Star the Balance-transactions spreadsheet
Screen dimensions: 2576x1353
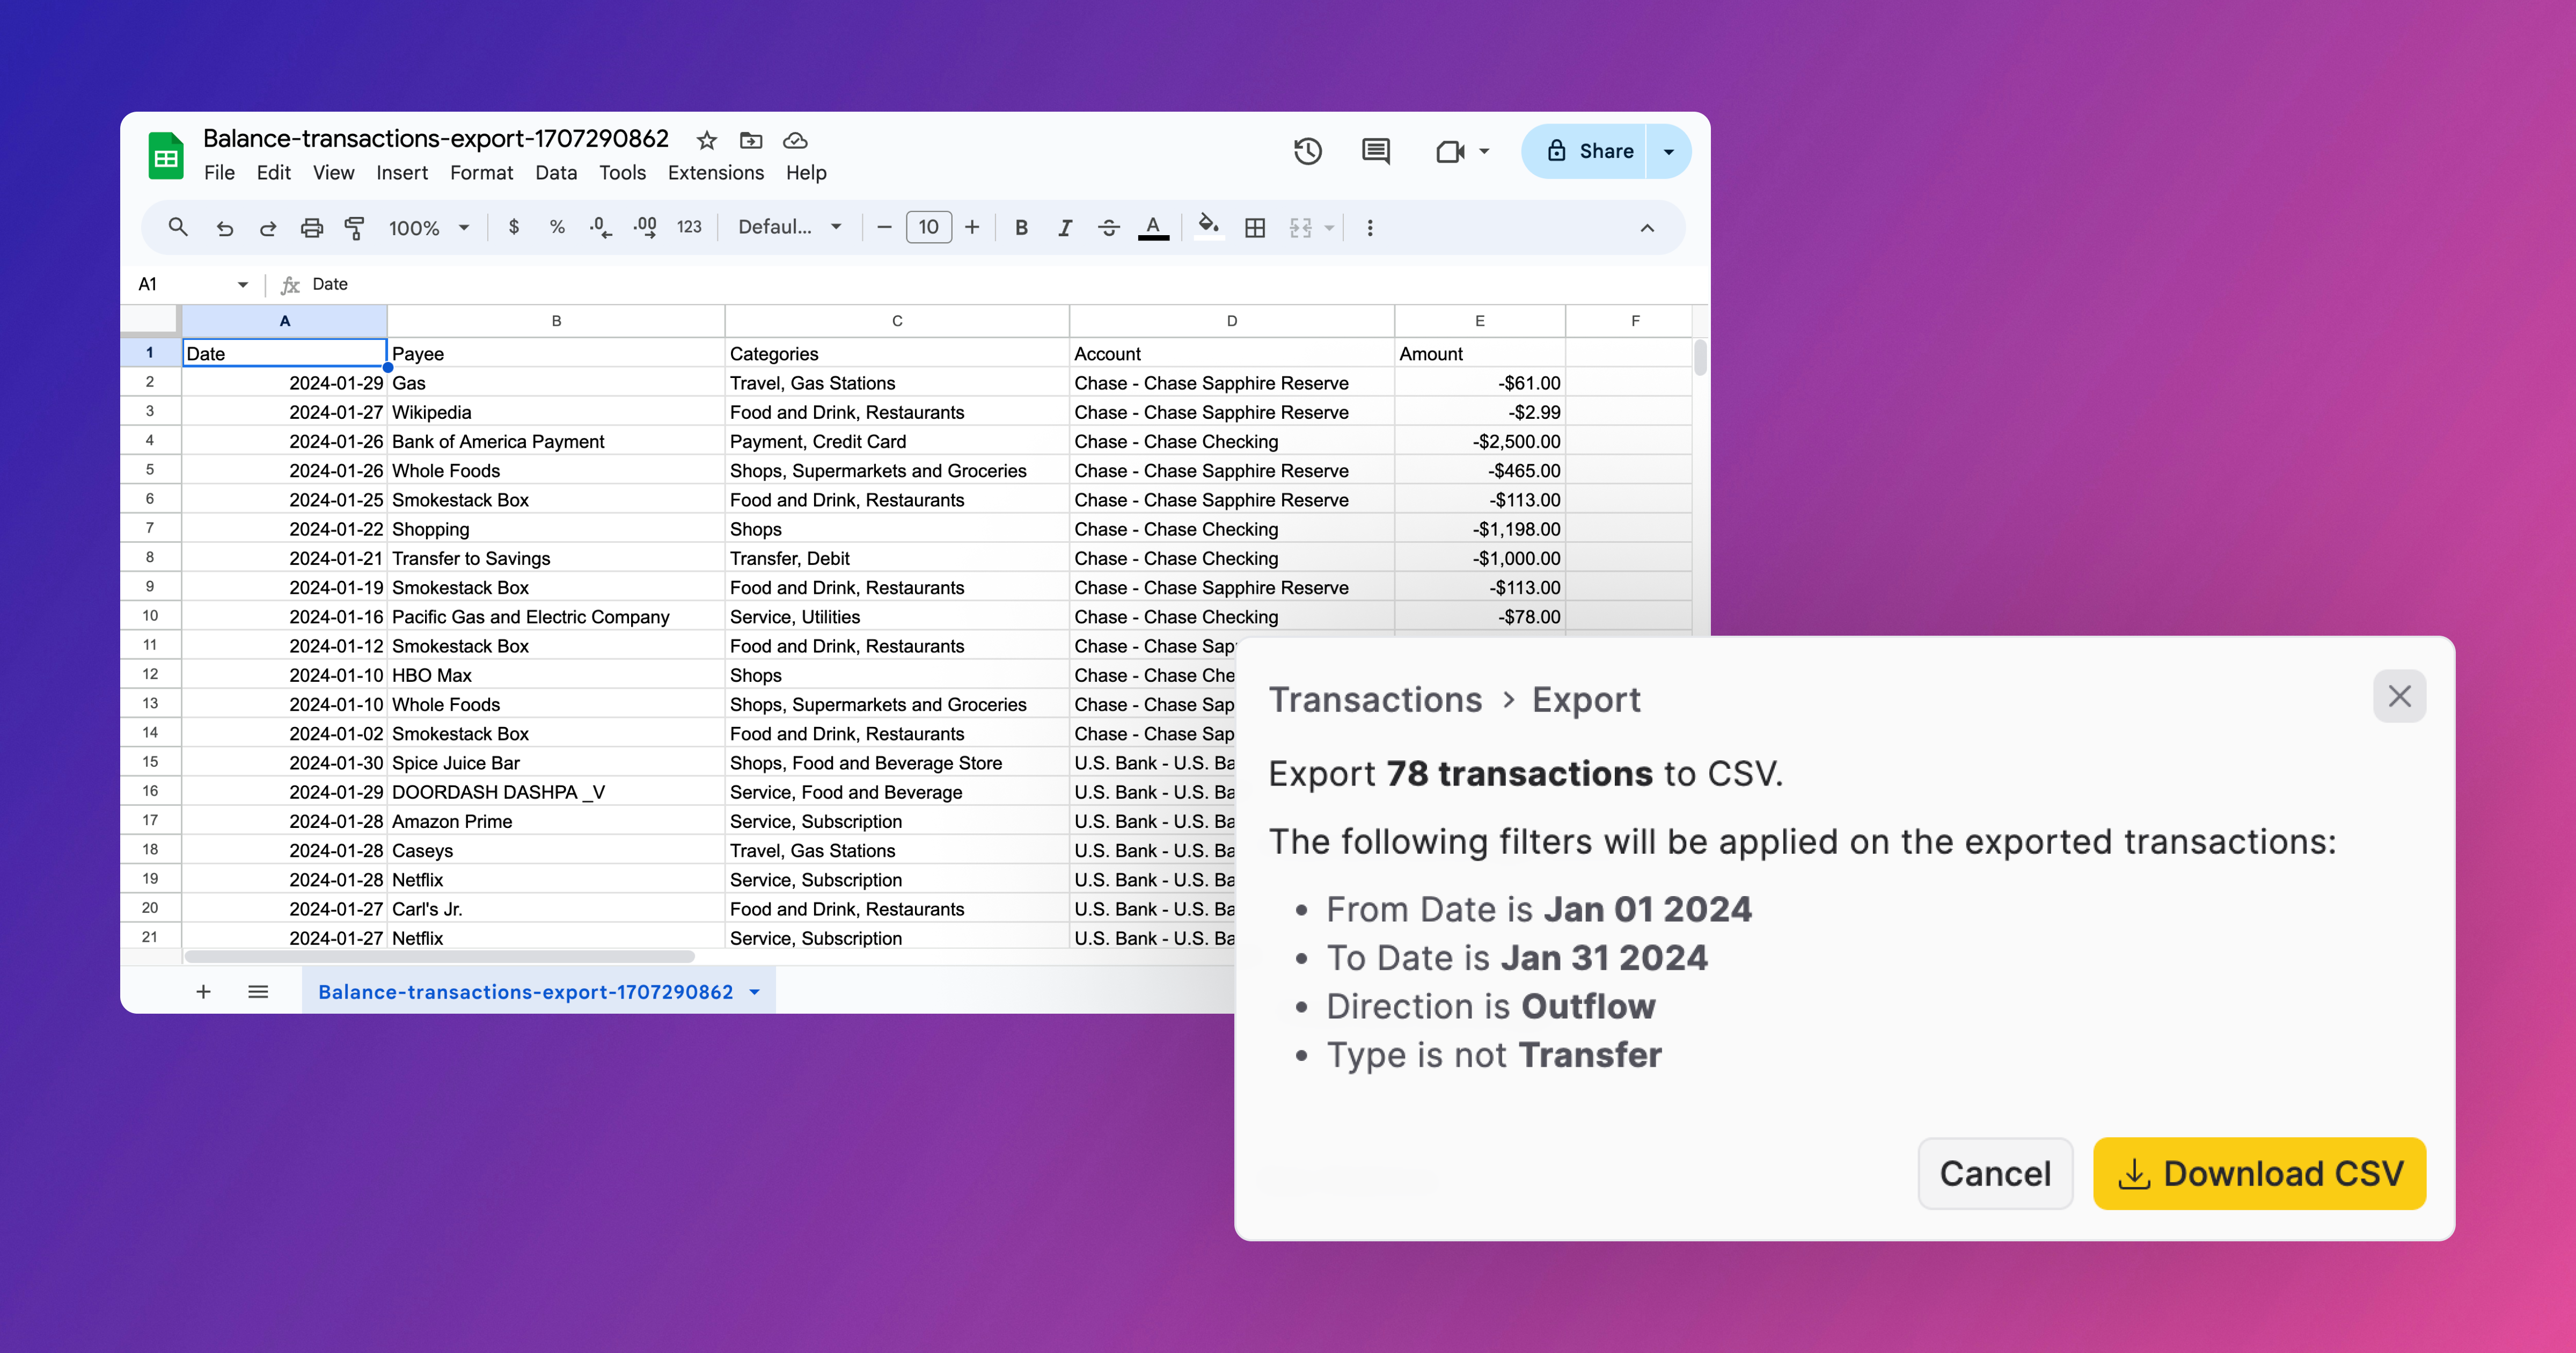[x=707, y=140]
